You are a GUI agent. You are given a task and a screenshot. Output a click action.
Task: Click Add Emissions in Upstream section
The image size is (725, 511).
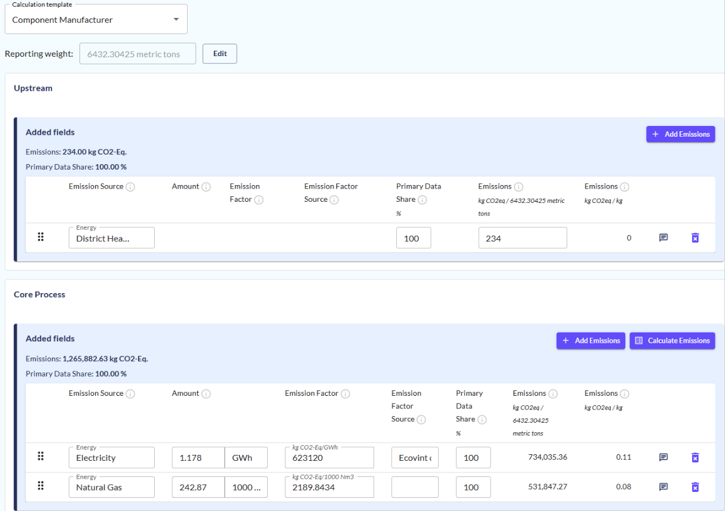coord(680,134)
